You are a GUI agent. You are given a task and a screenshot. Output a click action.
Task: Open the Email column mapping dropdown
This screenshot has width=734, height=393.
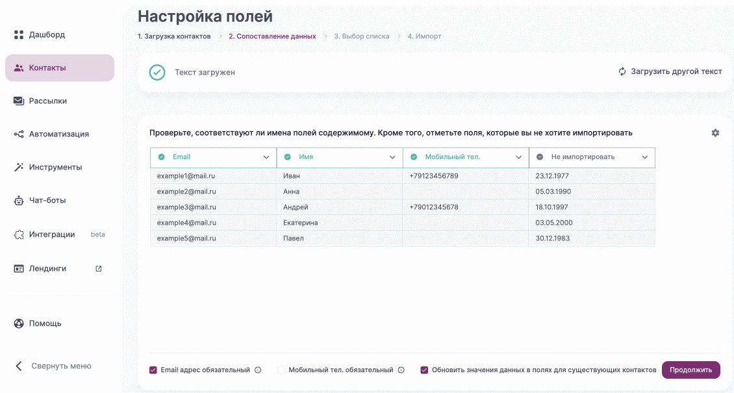(x=266, y=157)
